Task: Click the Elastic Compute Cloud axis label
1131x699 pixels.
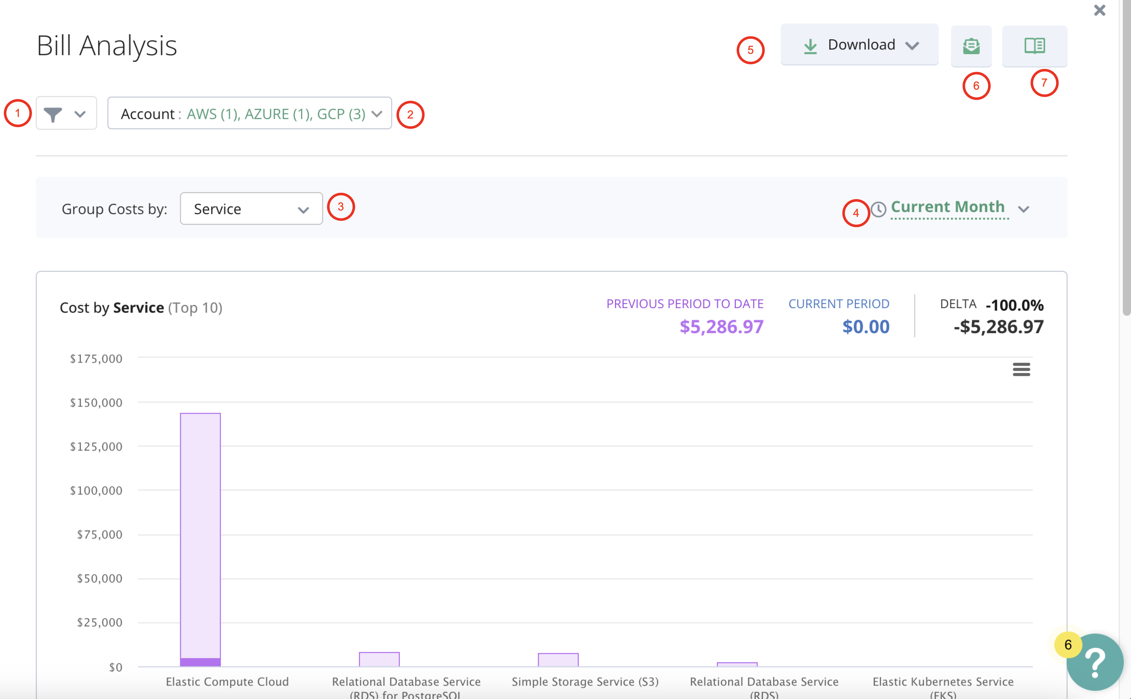Action: point(227,681)
